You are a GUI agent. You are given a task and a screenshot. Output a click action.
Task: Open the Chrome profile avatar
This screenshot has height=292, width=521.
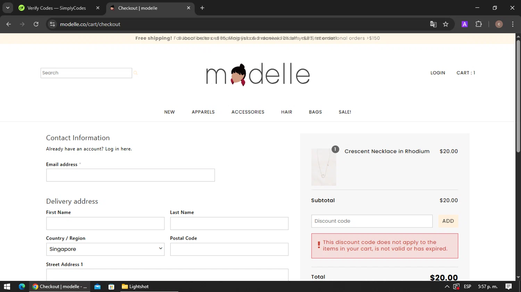(x=499, y=24)
